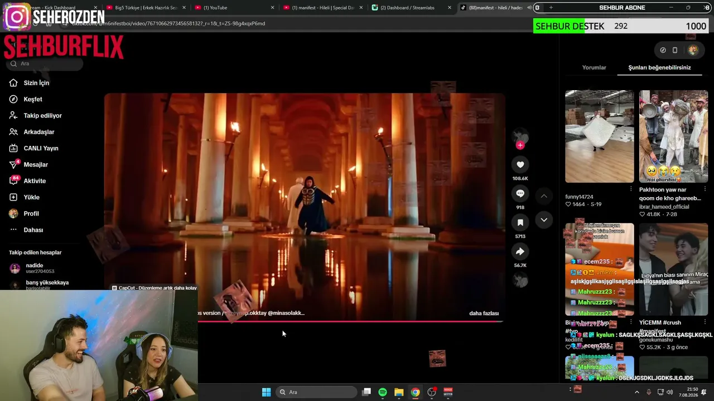Open Task View on the taskbar
The width and height of the screenshot is (714, 401).
pos(366,392)
